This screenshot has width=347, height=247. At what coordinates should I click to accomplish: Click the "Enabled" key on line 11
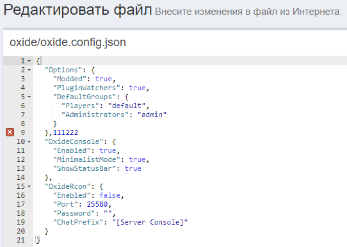72,150
